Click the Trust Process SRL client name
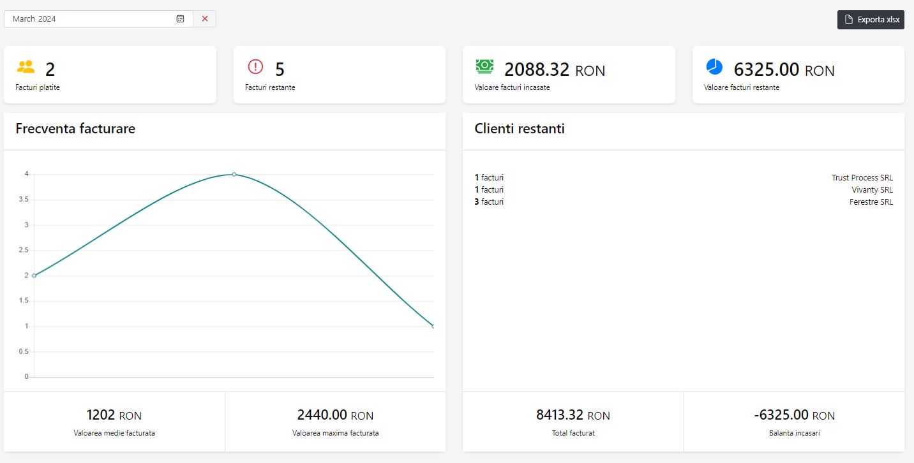The height and width of the screenshot is (463, 914). click(862, 178)
